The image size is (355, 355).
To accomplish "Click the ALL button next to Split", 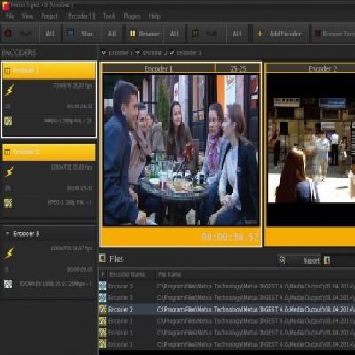I will [237, 34].
